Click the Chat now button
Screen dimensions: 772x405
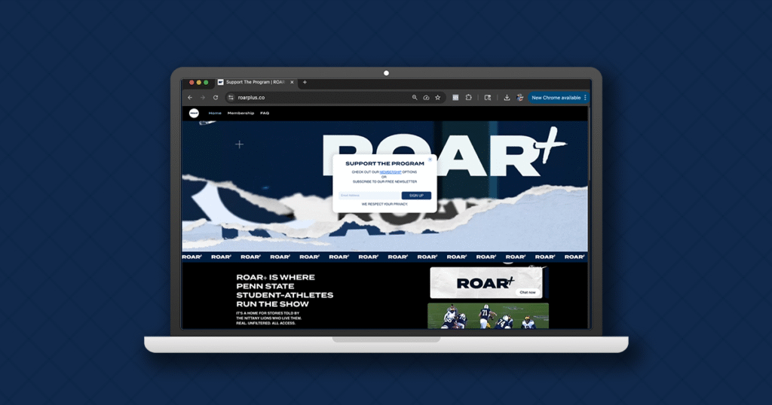(x=528, y=292)
